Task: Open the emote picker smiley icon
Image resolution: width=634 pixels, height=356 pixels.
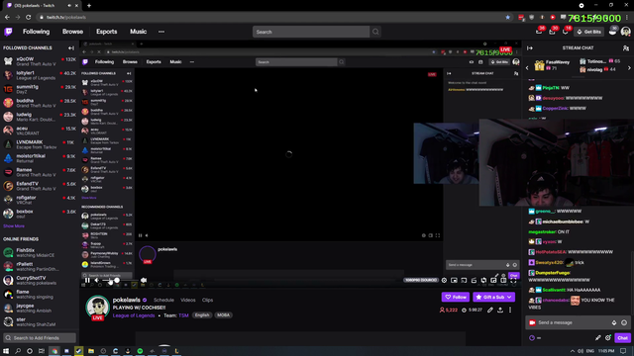Action: (624, 322)
